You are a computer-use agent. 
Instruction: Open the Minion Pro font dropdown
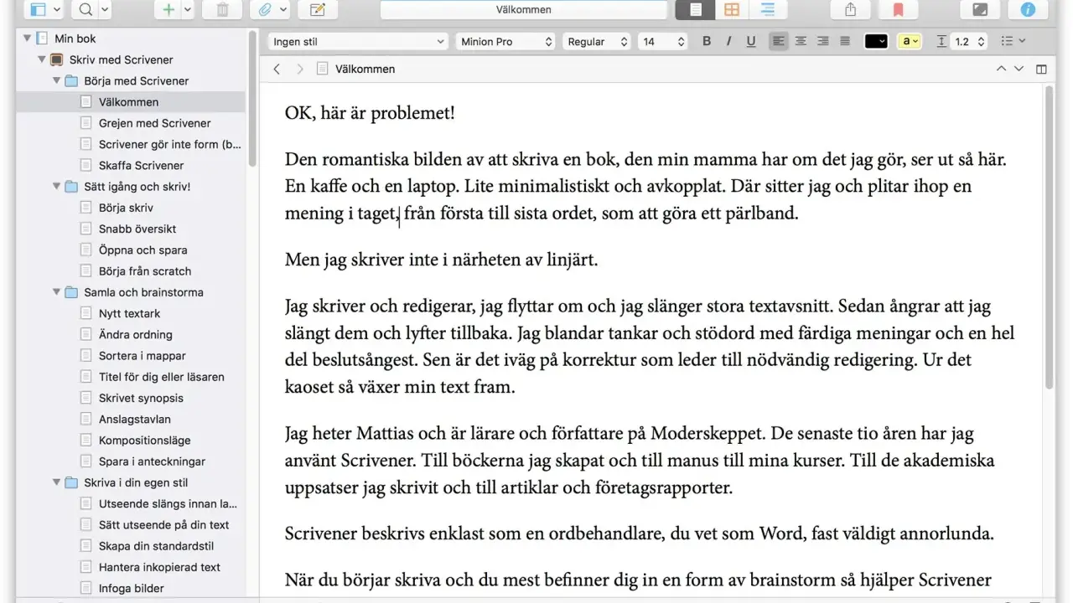[506, 42]
